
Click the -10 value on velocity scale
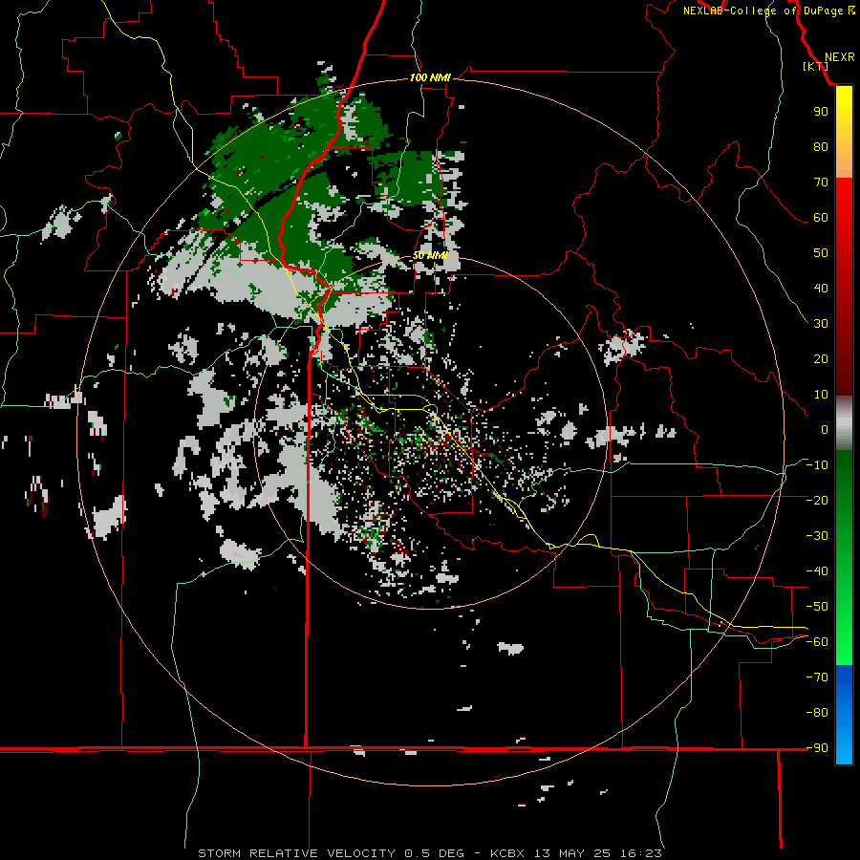pos(817,465)
